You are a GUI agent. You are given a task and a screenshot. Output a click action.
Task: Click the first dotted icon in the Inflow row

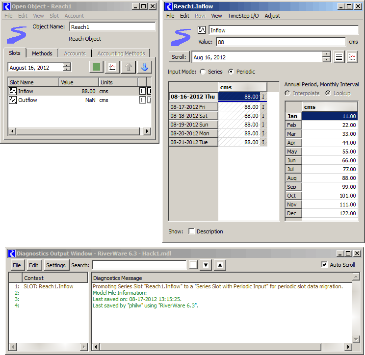coord(142,91)
